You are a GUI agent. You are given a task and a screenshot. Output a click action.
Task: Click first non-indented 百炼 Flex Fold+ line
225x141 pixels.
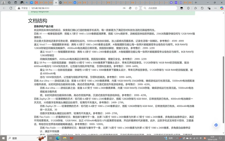(x=114, y=117)
